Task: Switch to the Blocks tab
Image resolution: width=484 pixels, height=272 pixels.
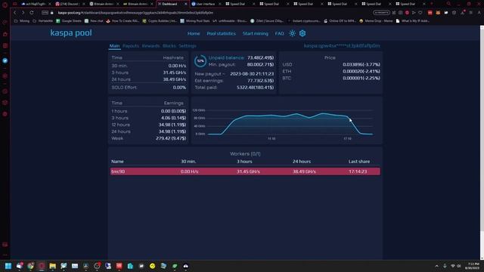Action: (x=169, y=45)
